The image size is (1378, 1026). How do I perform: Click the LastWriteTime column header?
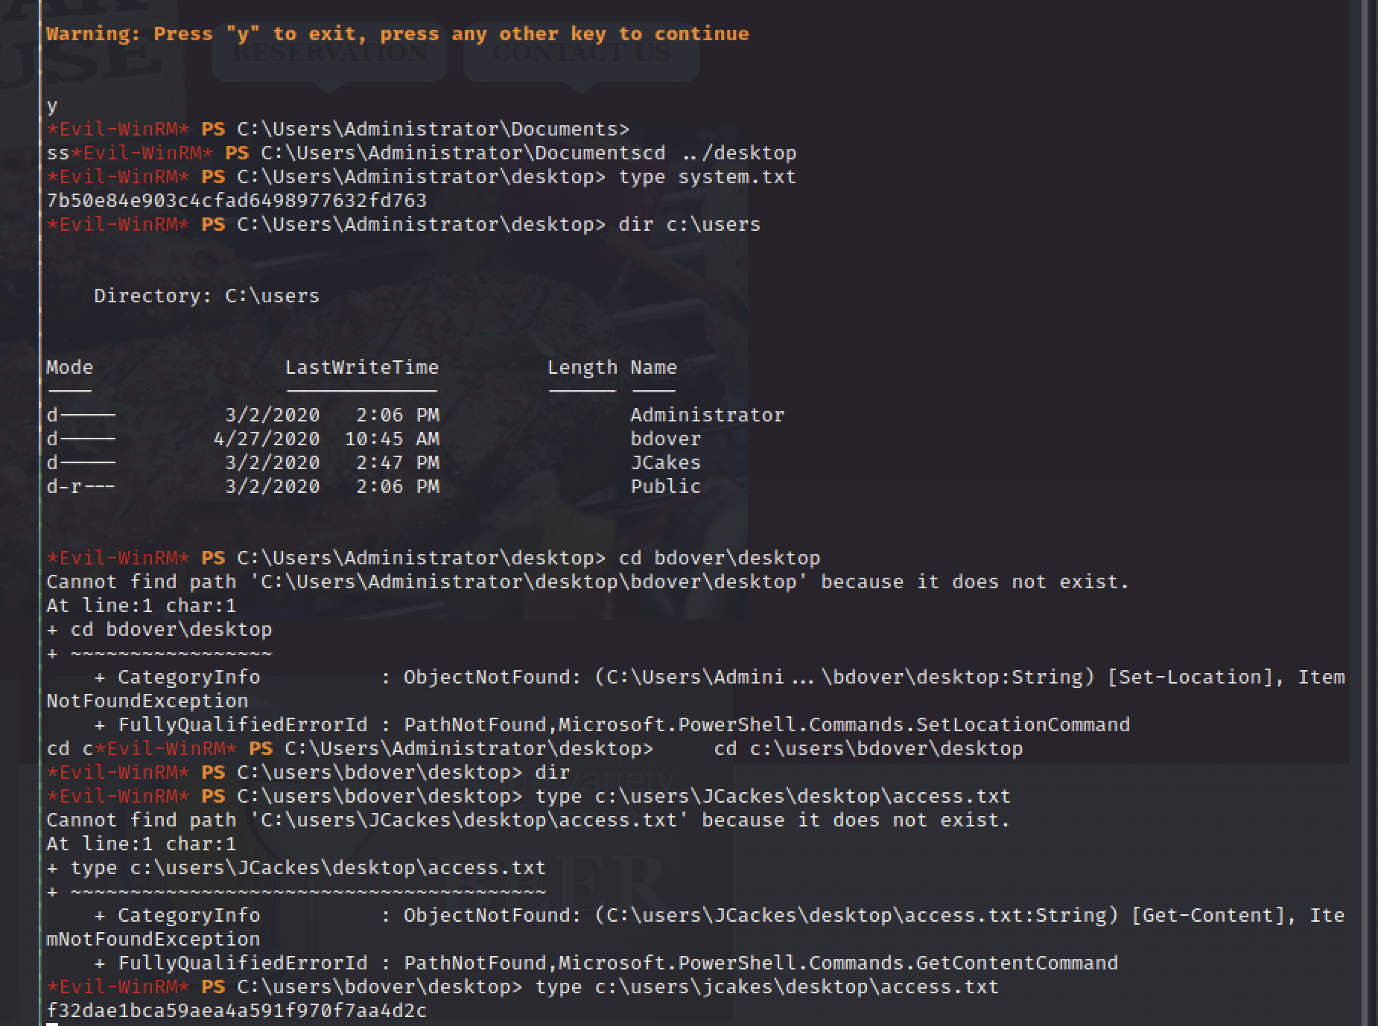(x=362, y=368)
